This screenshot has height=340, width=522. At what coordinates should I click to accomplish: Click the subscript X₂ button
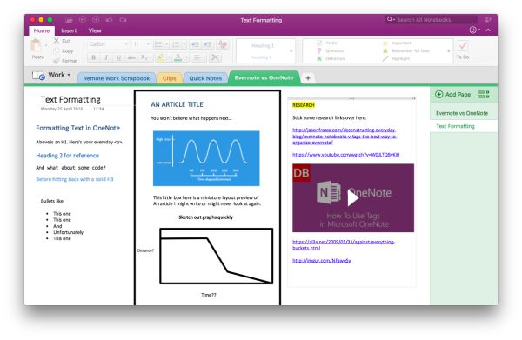[144, 57]
